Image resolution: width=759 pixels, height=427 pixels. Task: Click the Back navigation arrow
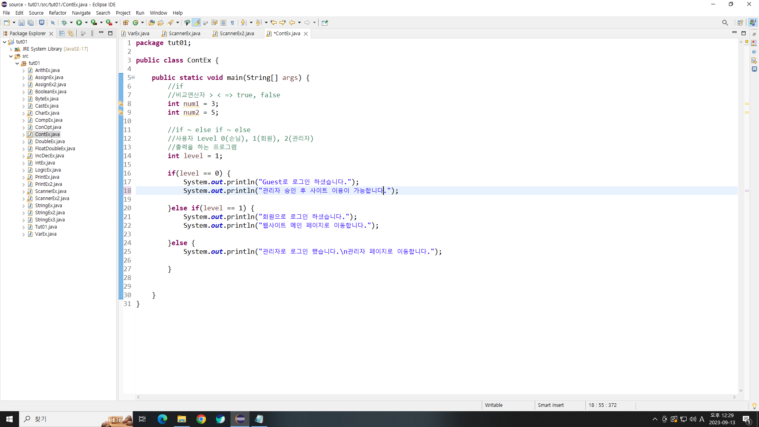point(292,23)
